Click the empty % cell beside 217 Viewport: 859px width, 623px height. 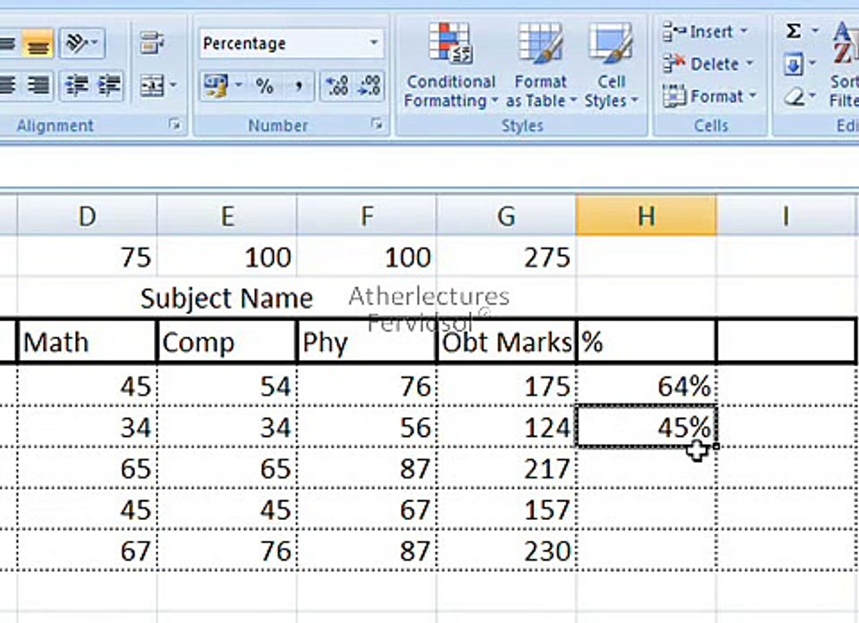click(646, 468)
